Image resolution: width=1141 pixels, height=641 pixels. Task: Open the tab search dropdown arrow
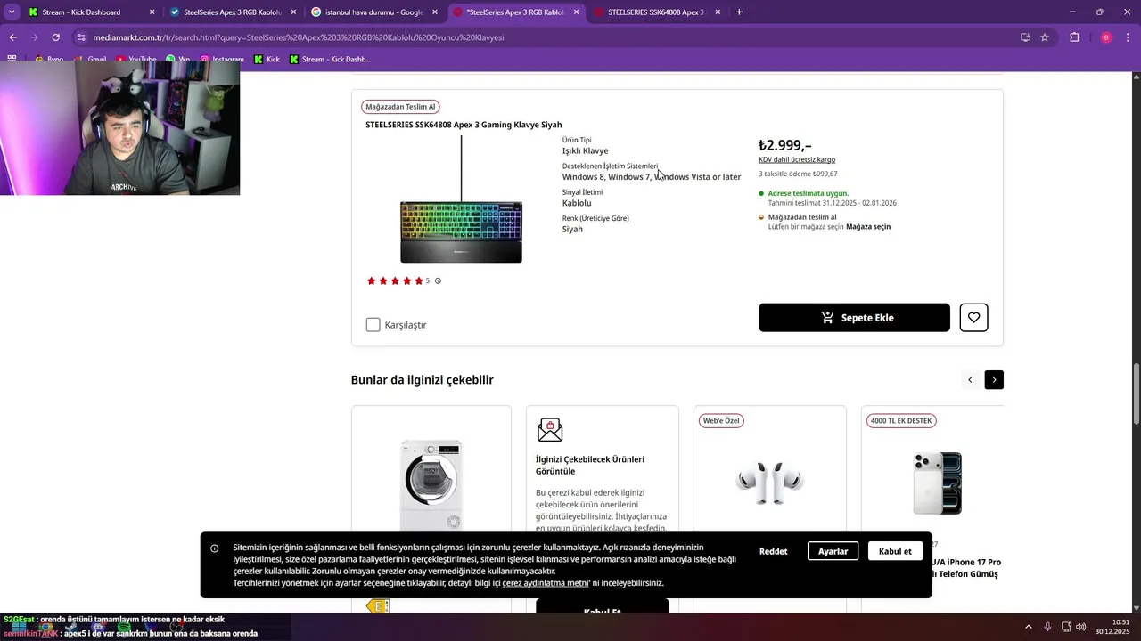click(x=12, y=12)
